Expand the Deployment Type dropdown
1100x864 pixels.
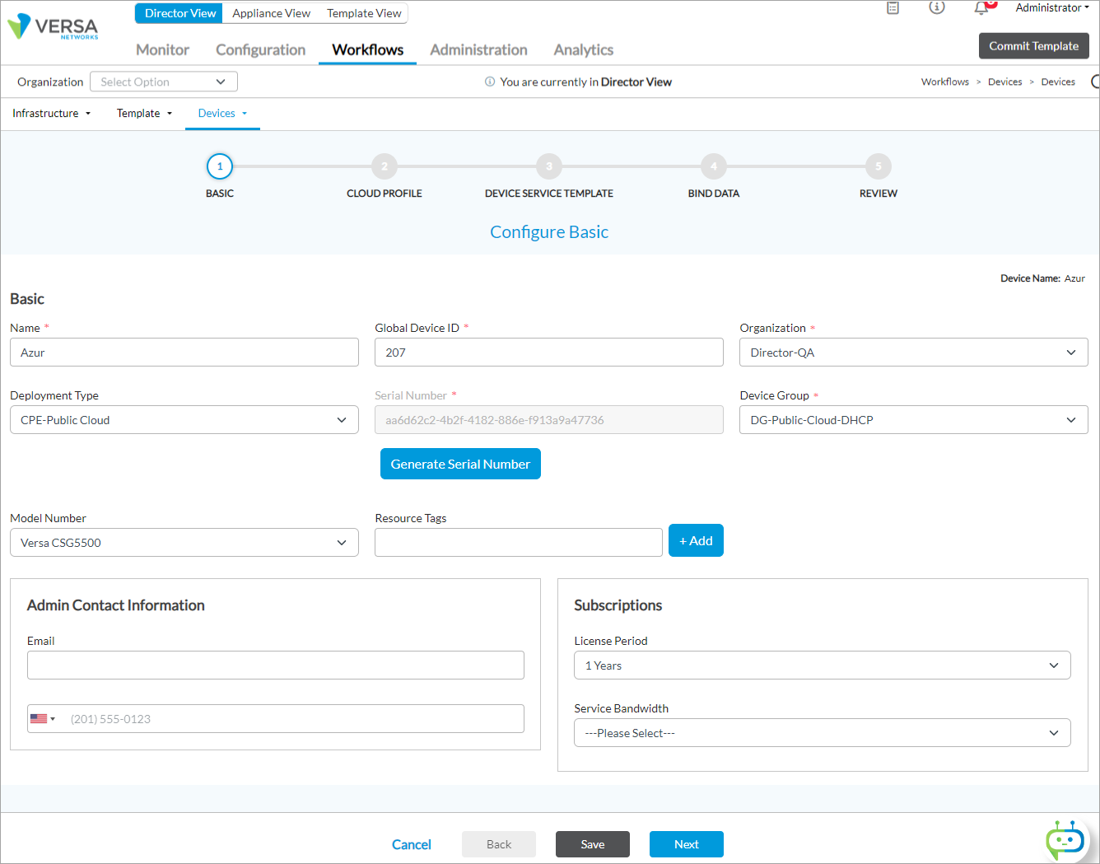[184, 420]
